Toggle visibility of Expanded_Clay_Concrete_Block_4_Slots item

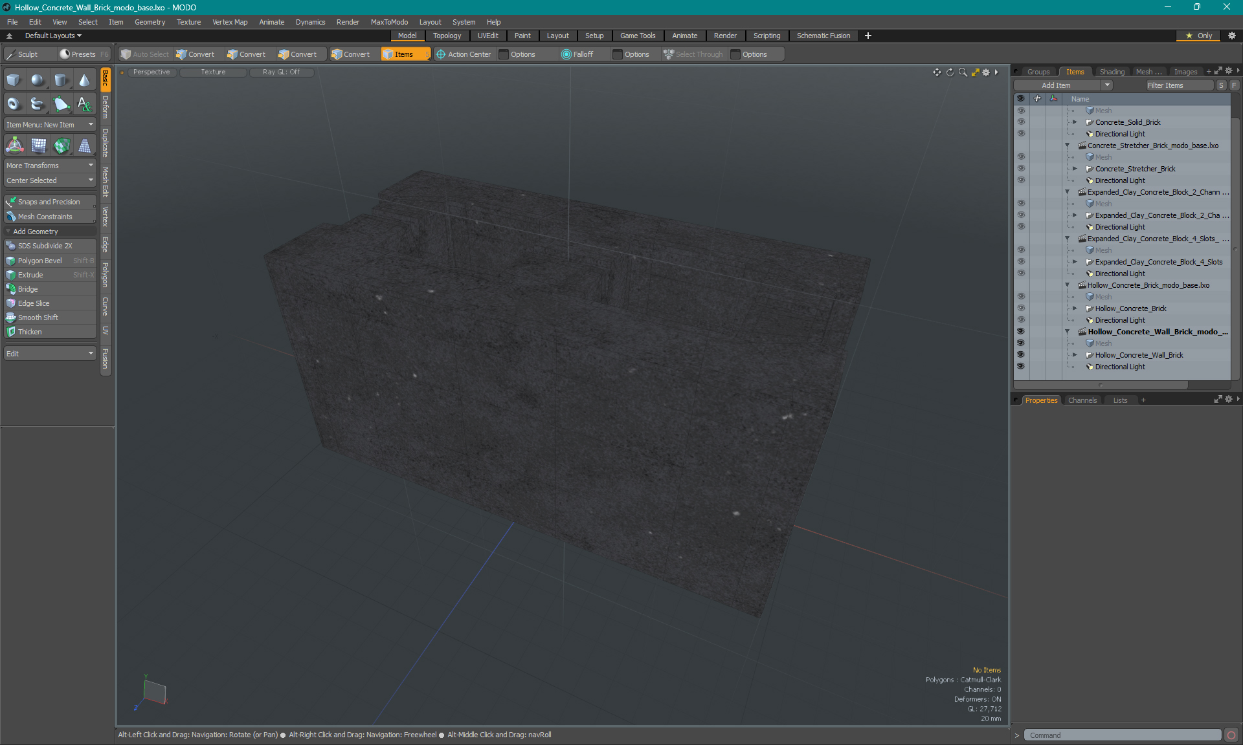[x=1020, y=262]
